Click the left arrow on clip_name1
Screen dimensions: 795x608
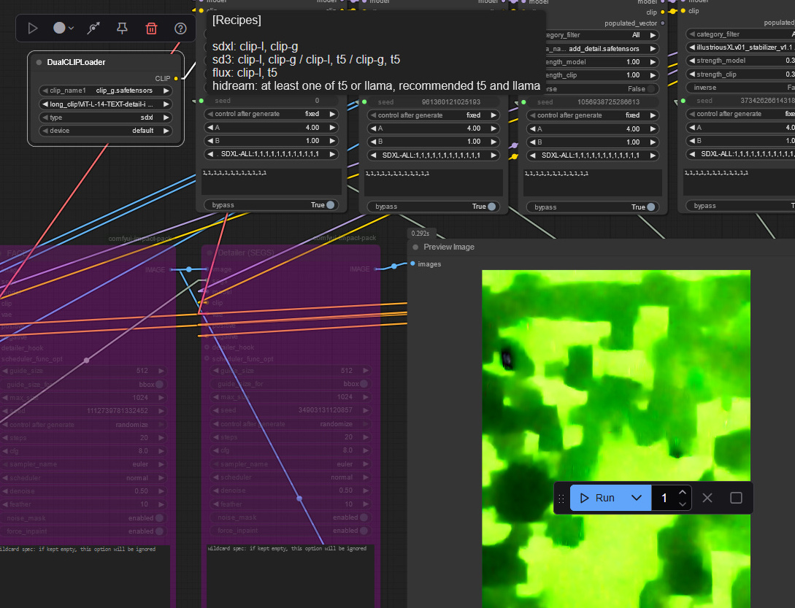click(x=45, y=91)
